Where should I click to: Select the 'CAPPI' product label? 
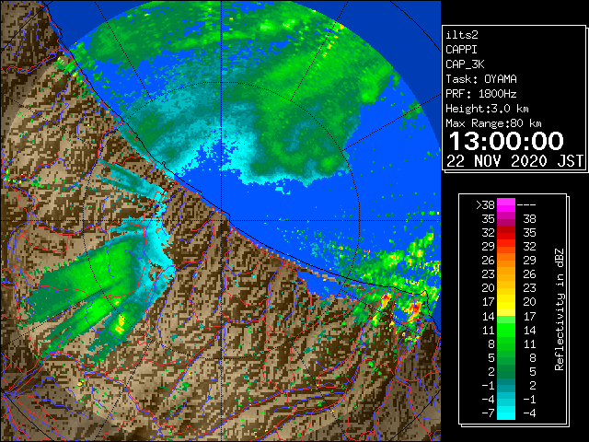coord(461,50)
